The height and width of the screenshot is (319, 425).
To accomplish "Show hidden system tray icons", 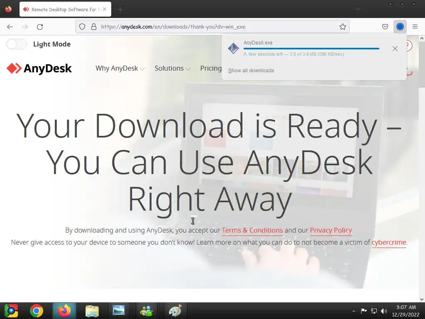I will [x=354, y=311].
